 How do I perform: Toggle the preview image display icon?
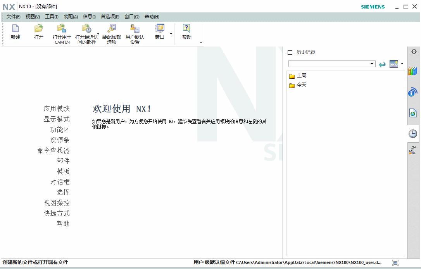pos(394,63)
